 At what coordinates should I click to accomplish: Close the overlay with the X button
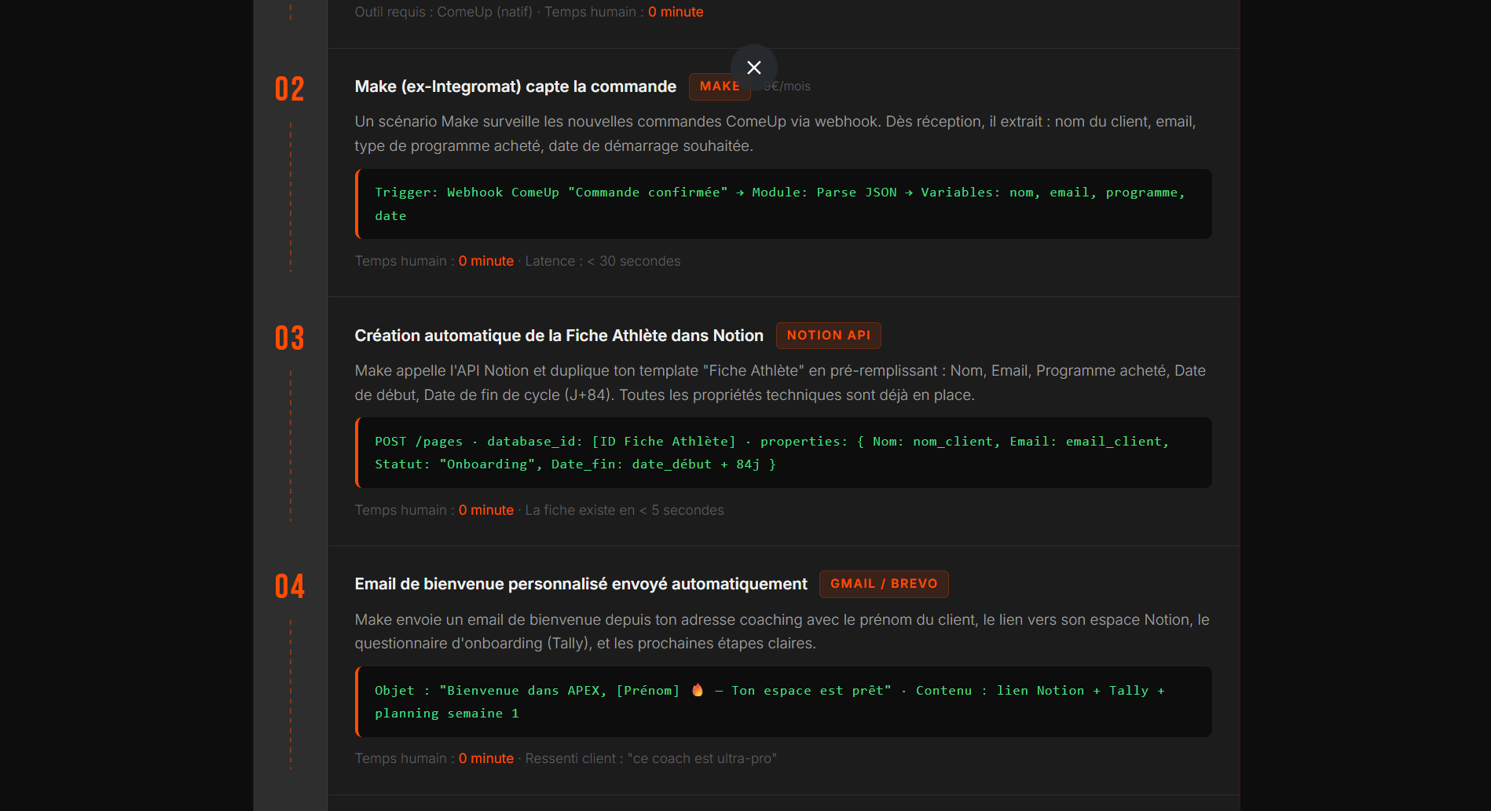(753, 68)
